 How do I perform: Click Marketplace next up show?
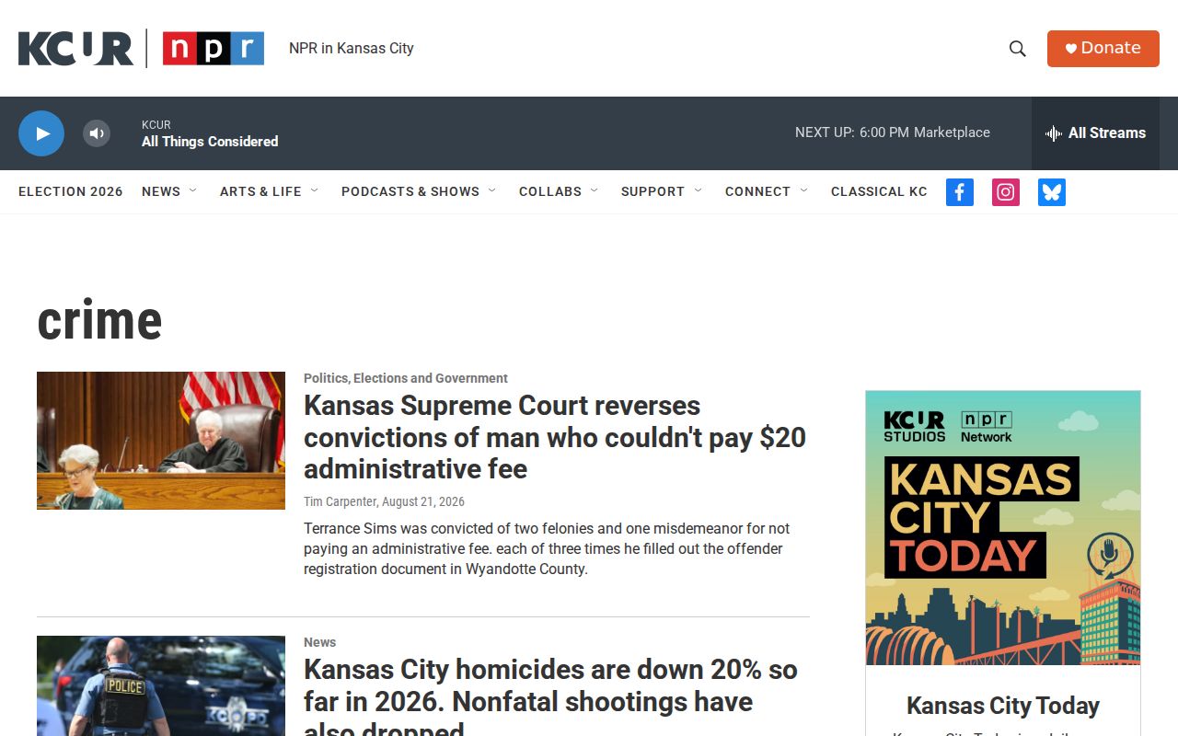[952, 132]
